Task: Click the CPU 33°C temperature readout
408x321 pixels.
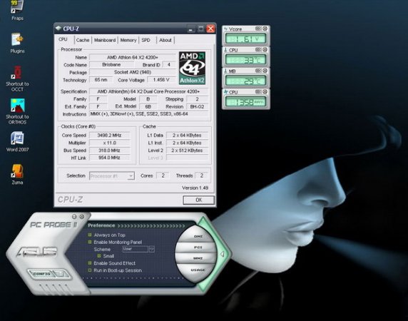Action: point(245,60)
